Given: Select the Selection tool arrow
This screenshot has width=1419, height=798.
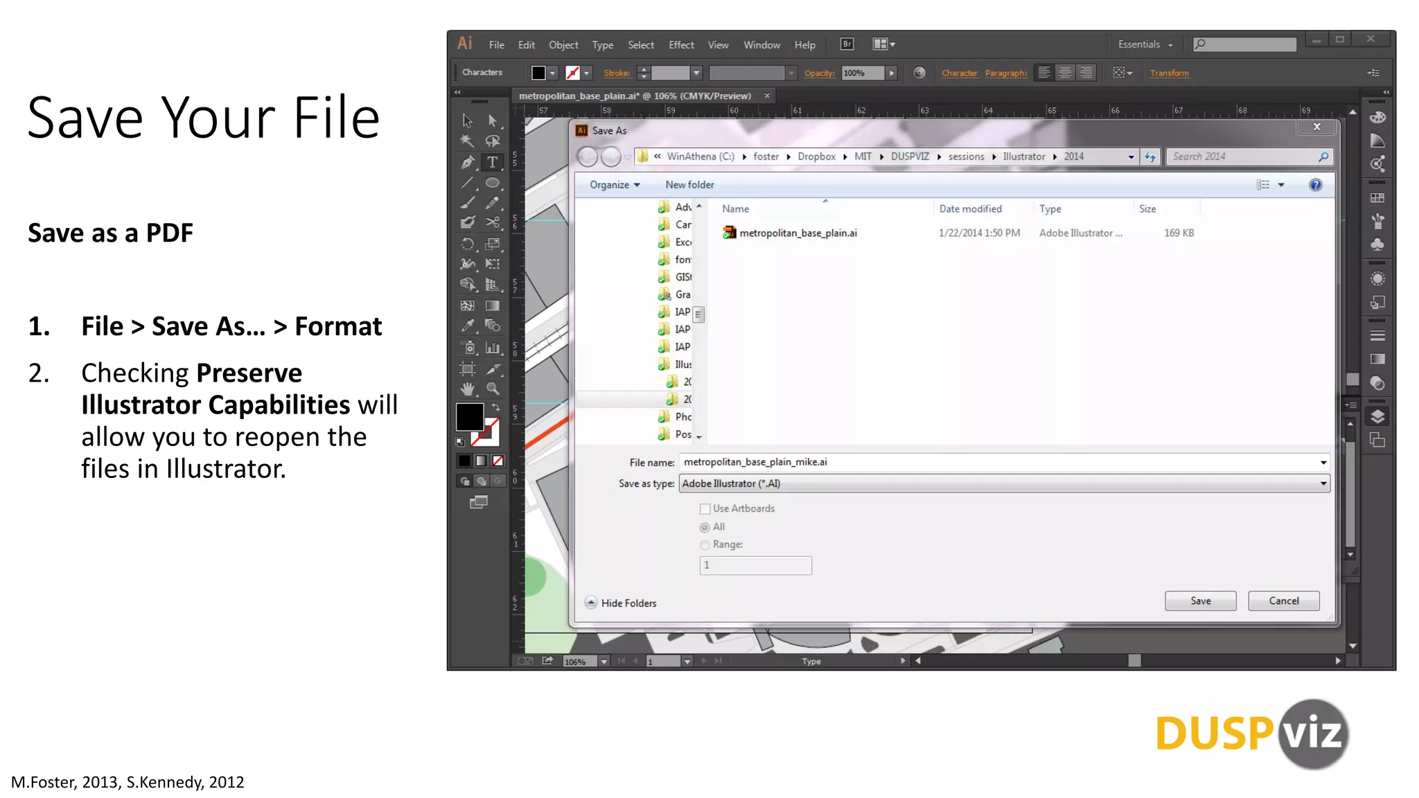Looking at the screenshot, I should pos(468,121).
